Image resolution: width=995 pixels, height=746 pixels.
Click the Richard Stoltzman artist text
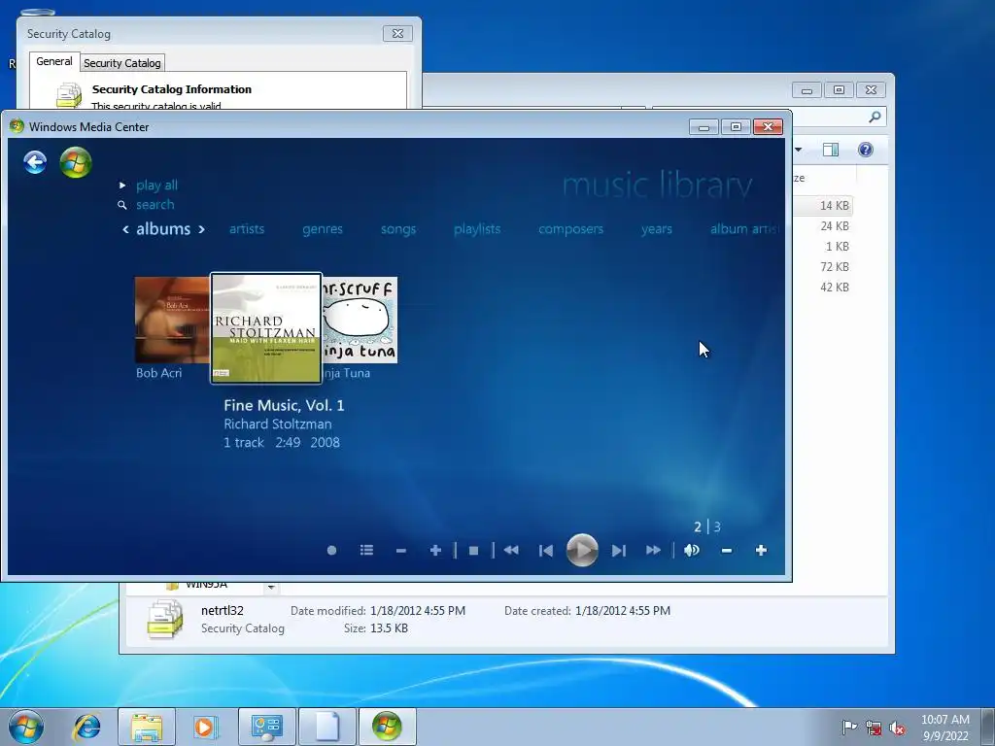[x=277, y=424]
